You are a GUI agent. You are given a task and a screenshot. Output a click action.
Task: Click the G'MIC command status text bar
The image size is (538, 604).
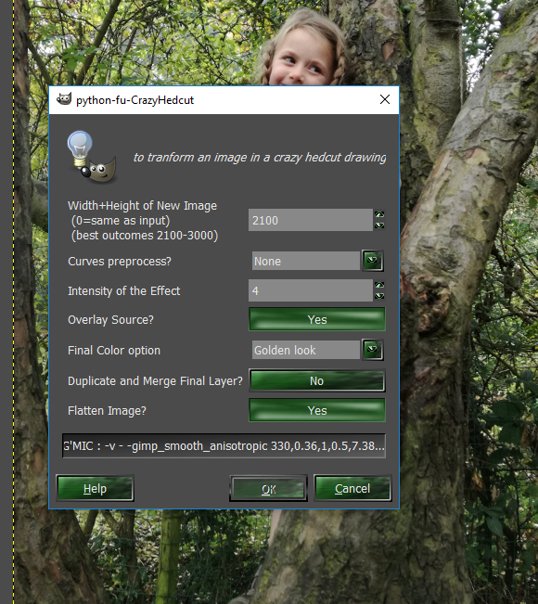pos(224,445)
